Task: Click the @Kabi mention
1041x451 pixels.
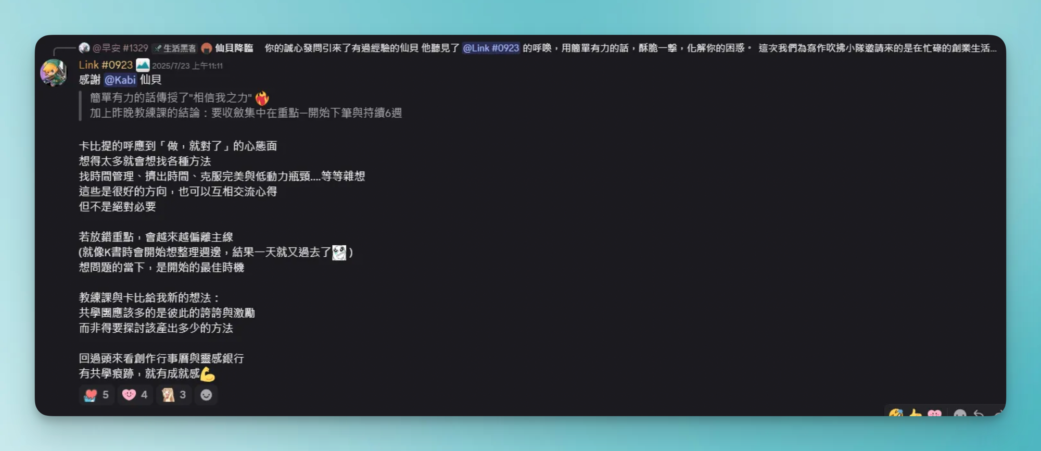Action: [120, 80]
